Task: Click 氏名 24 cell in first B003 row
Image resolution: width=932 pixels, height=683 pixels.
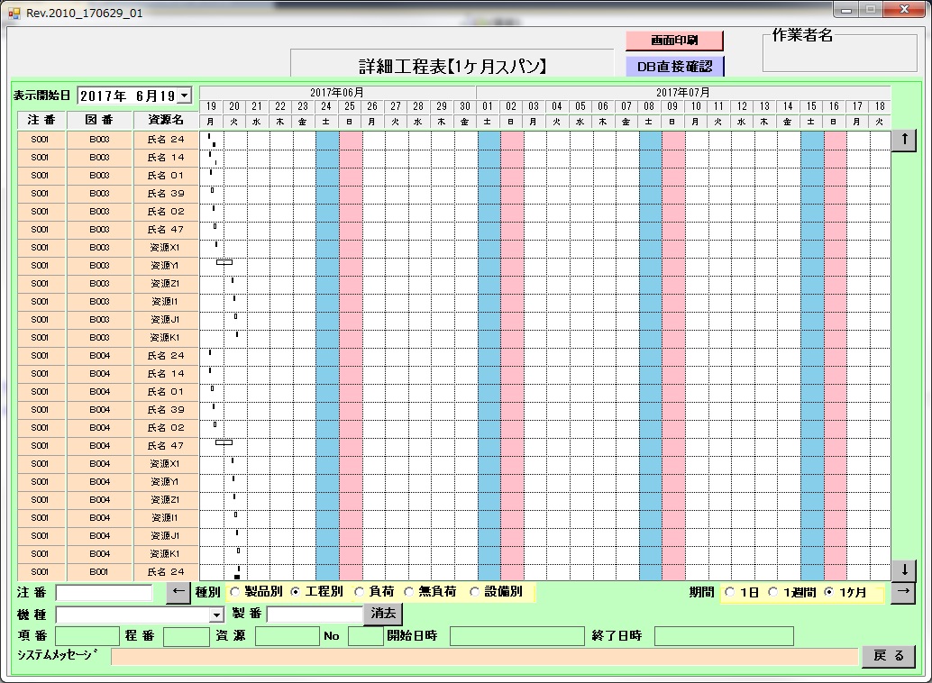Action: click(x=166, y=140)
